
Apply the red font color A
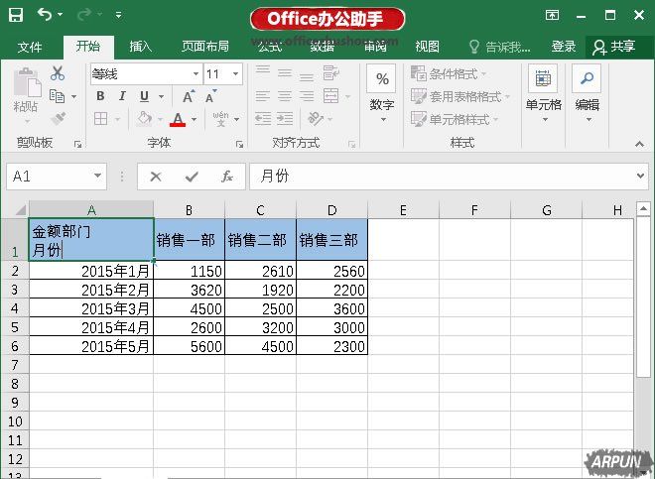[178, 119]
